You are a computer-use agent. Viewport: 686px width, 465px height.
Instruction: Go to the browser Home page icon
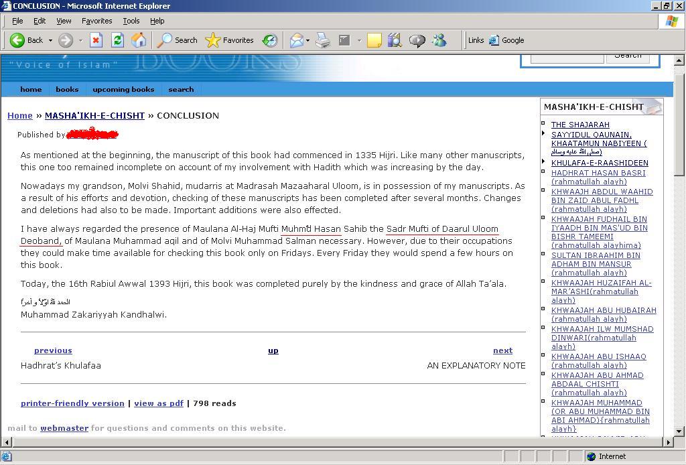139,40
